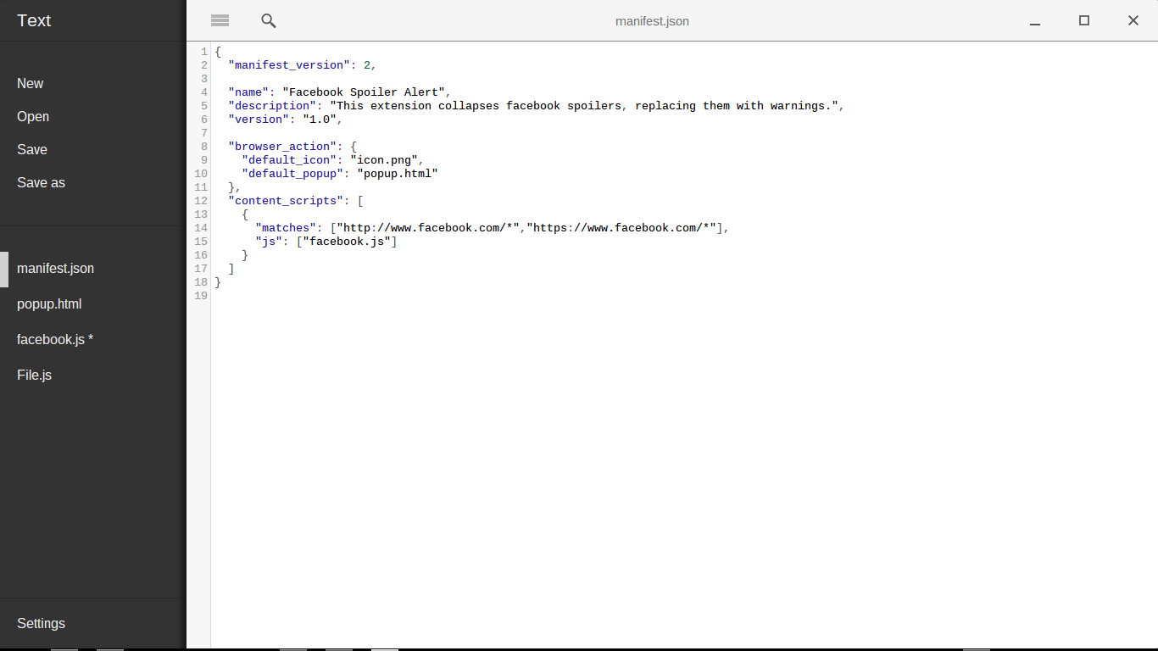
Task: Click the Text app title in the sidebar
Action: click(x=34, y=20)
